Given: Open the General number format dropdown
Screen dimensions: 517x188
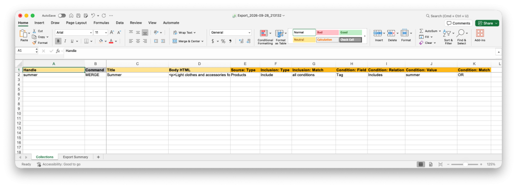Looking at the screenshot, I should [x=249, y=33].
